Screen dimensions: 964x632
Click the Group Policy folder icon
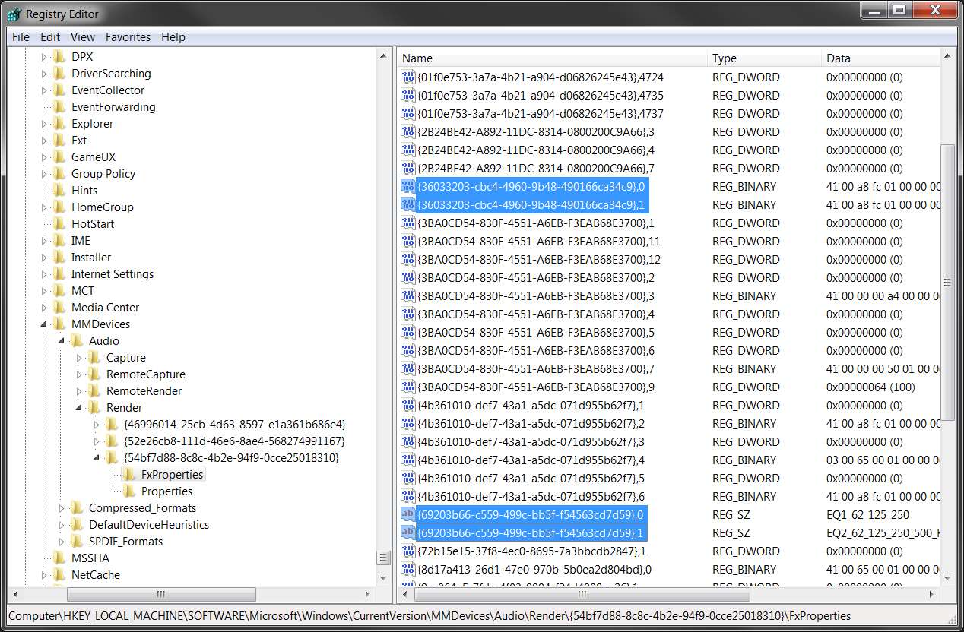tap(59, 174)
